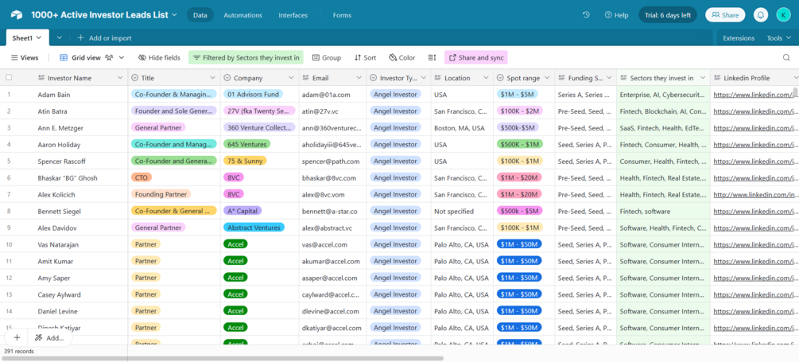
Task: Switch to the Automations tab
Action: point(243,15)
